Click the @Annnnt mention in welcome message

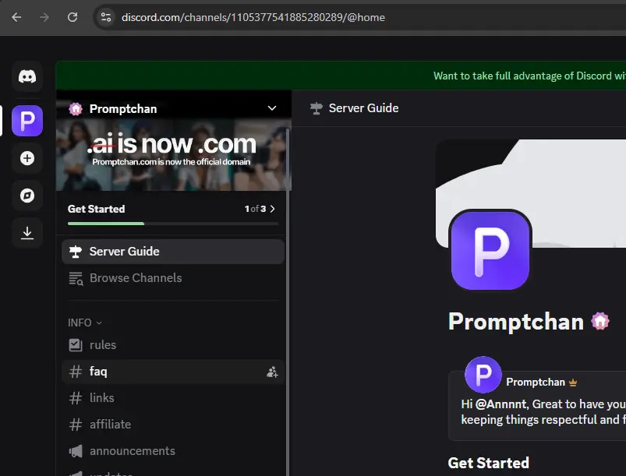pyautogui.click(x=500, y=404)
